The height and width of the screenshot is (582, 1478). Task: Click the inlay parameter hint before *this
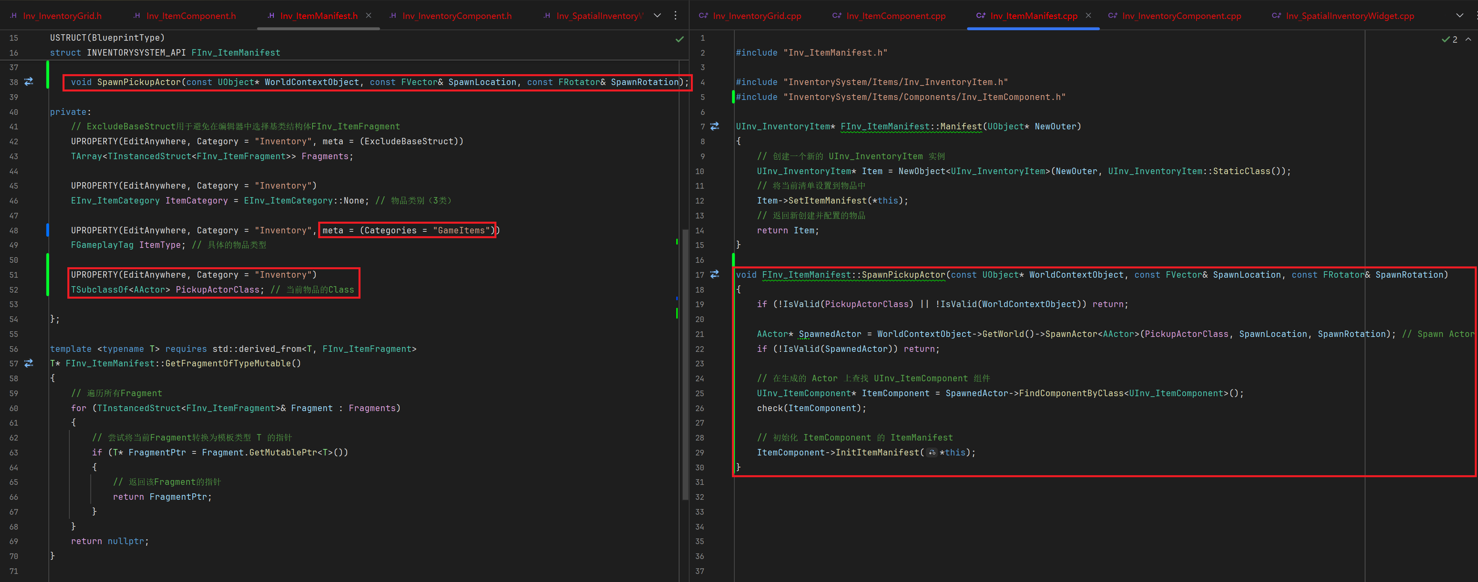point(932,452)
